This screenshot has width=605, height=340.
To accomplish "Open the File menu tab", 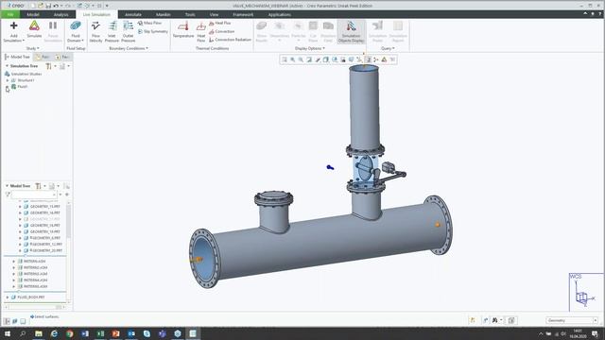I will click(x=10, y=15).
